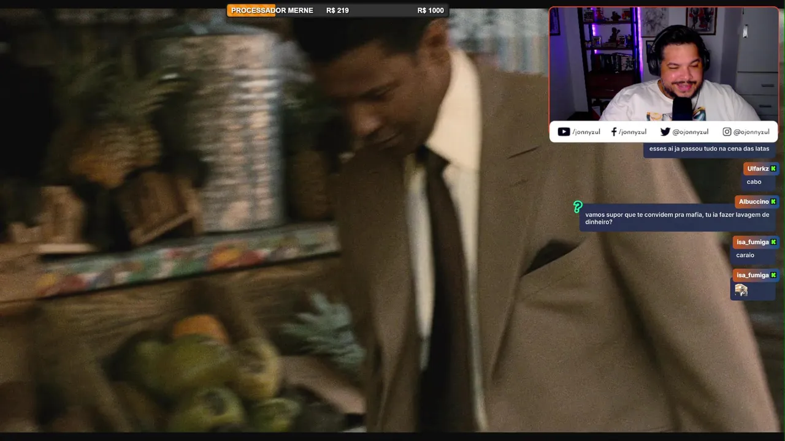Click the Twitter handle @ojonnyzul
The image size is (785, 441).
(x=690, y=132)
